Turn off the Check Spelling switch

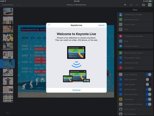pyautogui.click(x=148, y=75)
